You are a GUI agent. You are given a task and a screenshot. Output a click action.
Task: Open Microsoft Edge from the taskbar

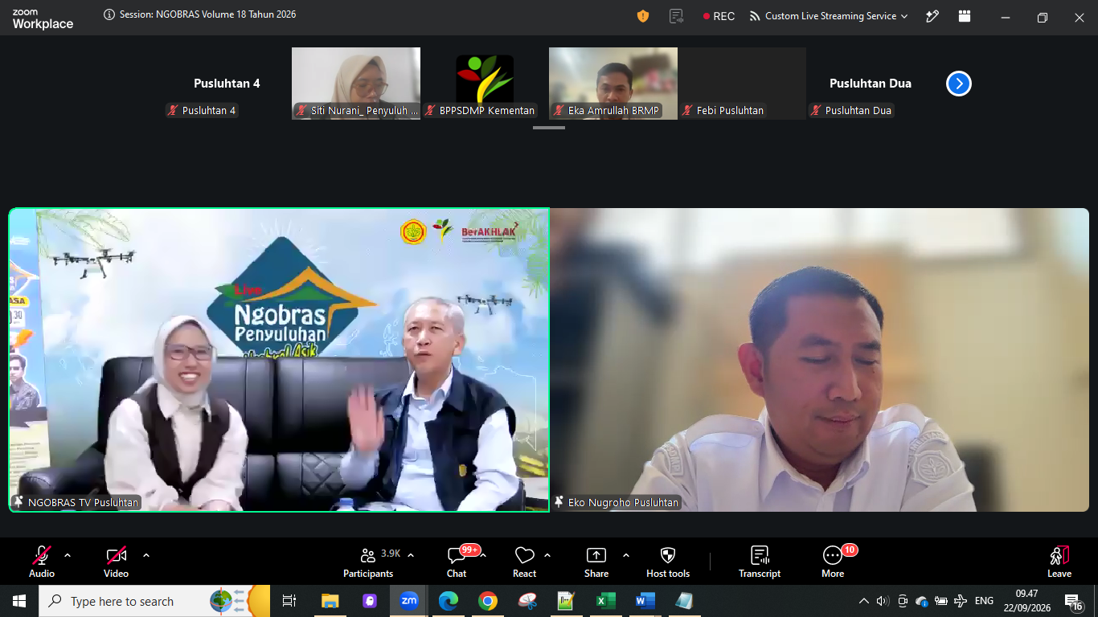449,601
